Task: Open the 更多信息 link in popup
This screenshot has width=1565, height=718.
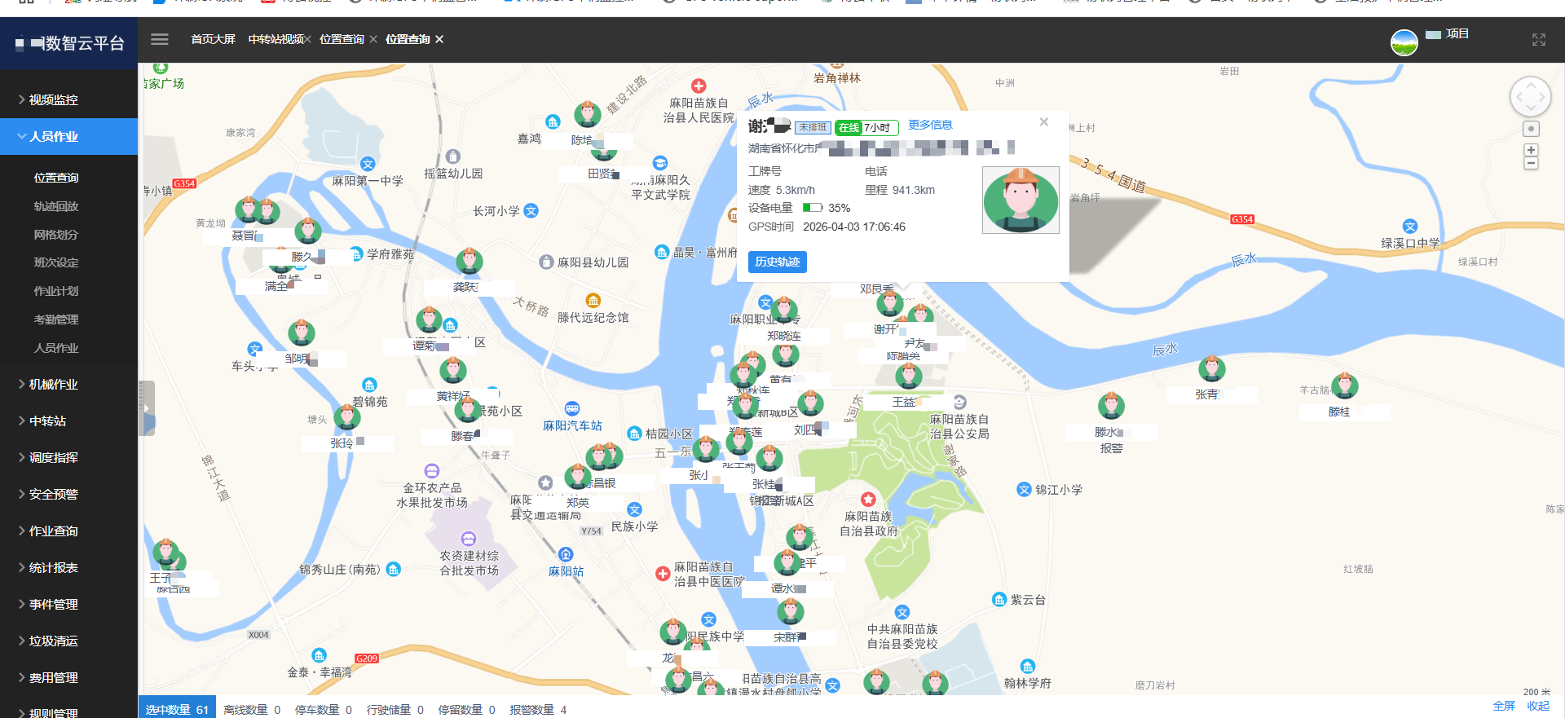Action: click(930, 125)
